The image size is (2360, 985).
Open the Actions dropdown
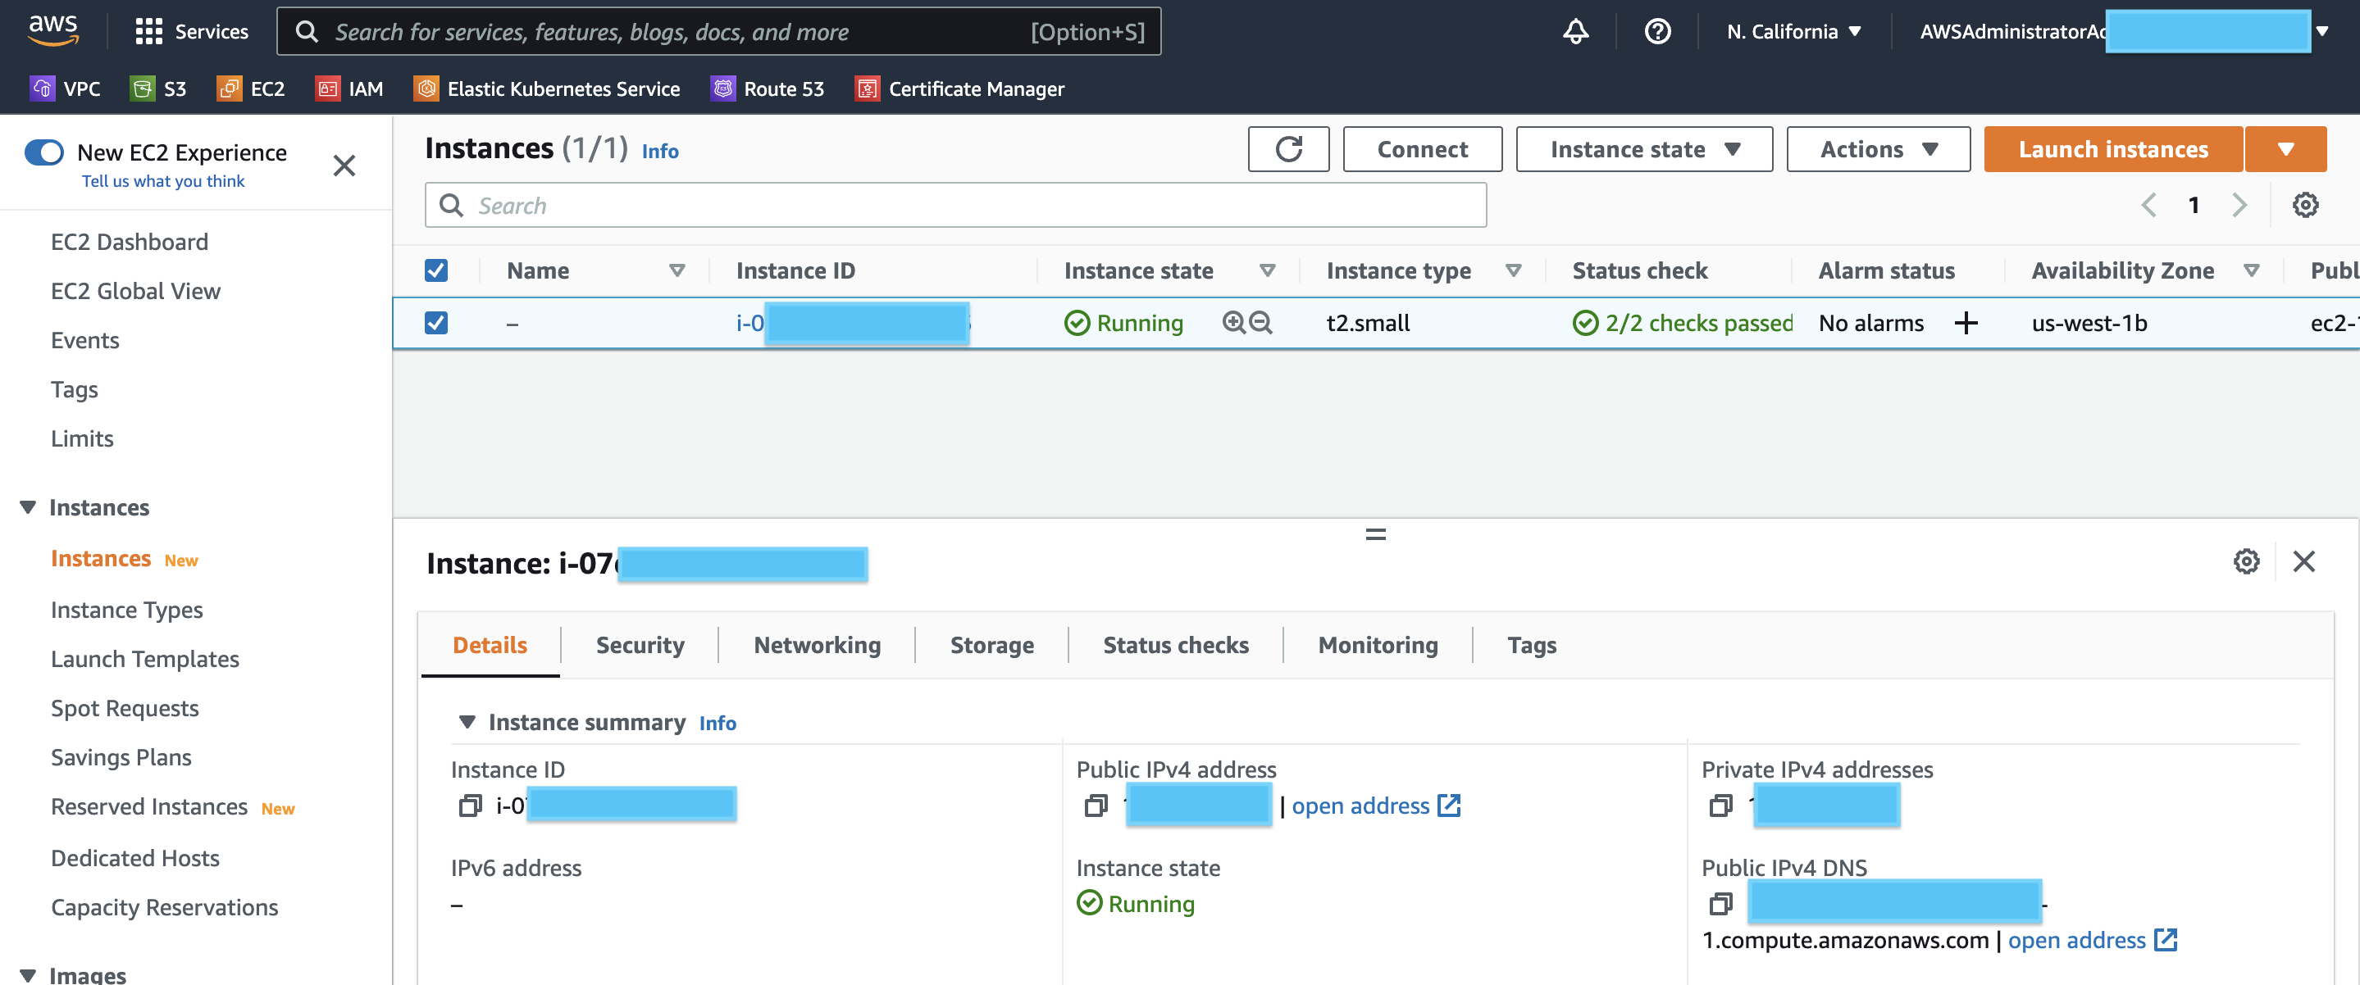1878,149
